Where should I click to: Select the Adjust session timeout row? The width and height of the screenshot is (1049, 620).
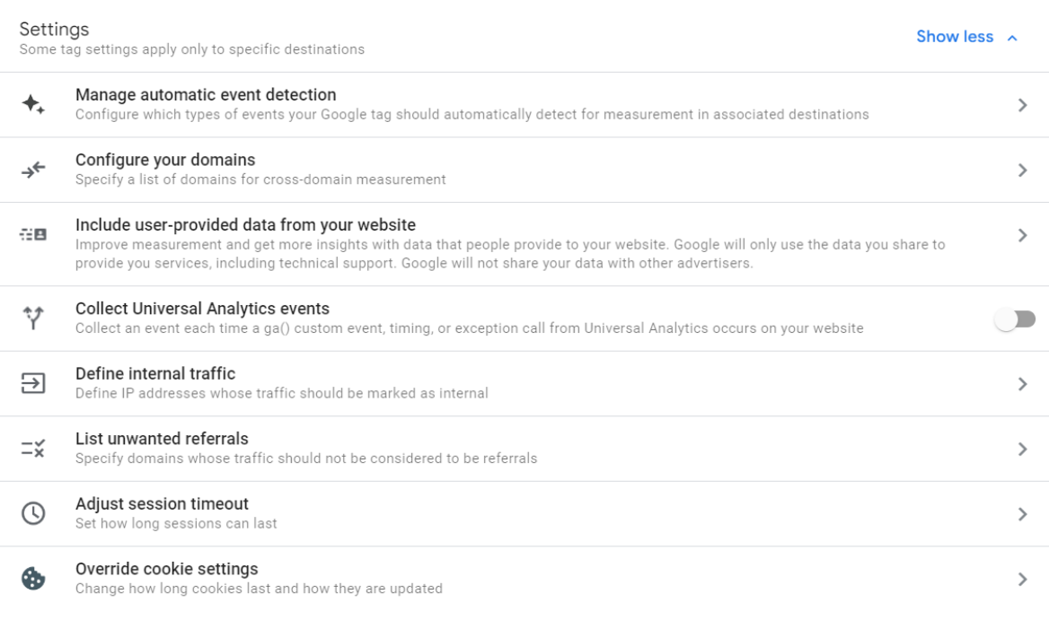(x=164, y=503)
